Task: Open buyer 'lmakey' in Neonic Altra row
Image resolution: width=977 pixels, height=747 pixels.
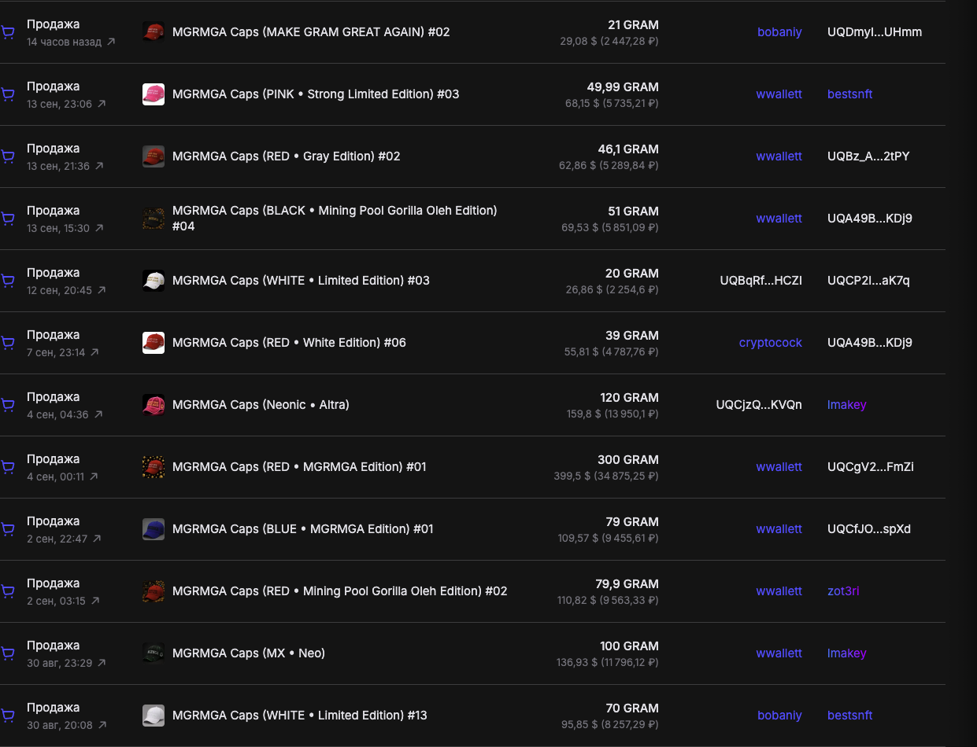Action: point(847,405)
